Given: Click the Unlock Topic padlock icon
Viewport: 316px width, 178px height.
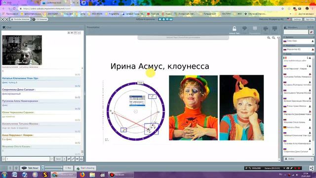Looking at the screenshot, I should [234, 29].
